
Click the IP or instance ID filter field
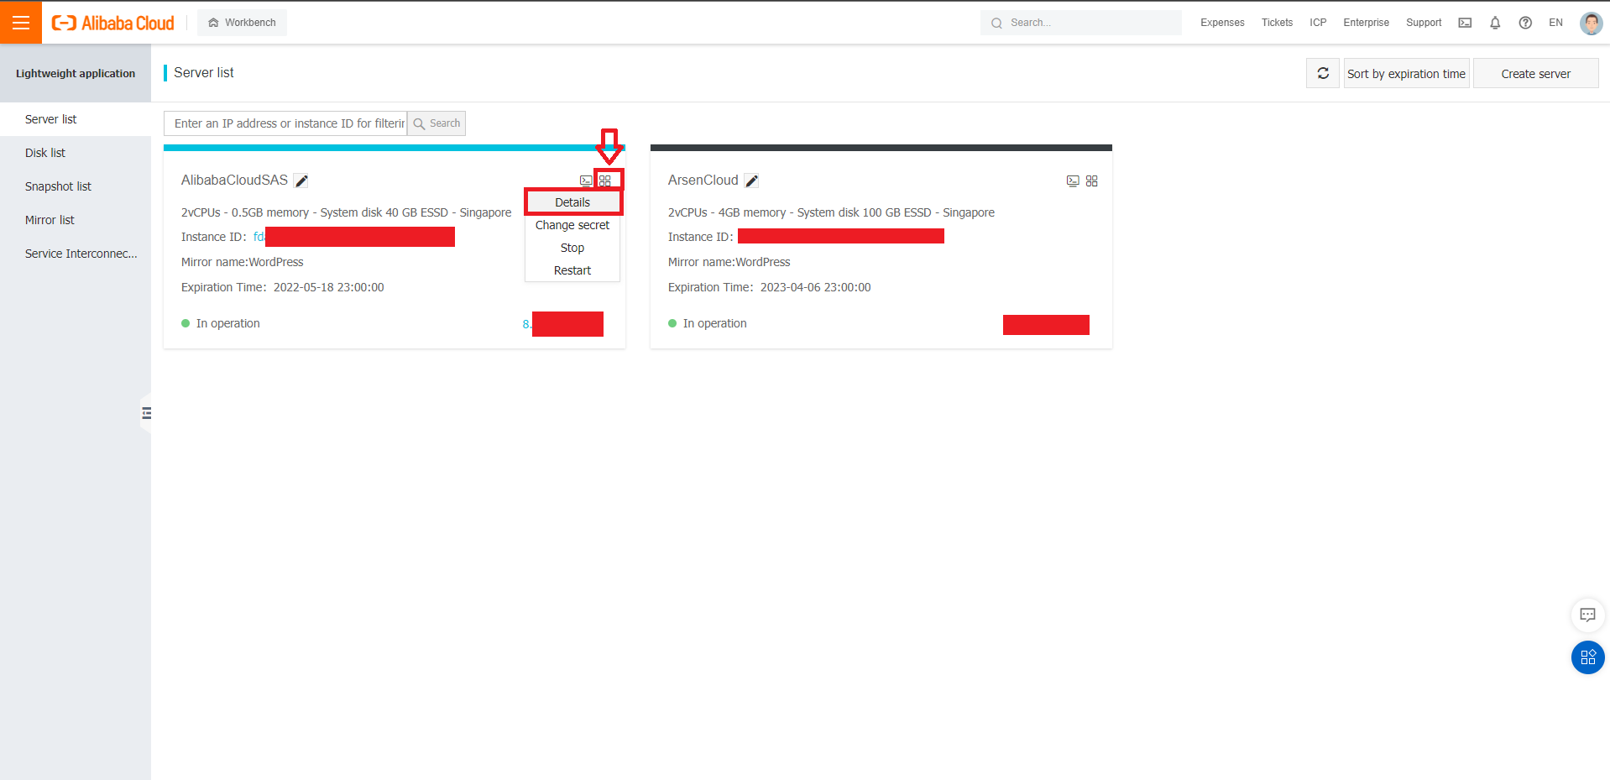tap(285, 123)
